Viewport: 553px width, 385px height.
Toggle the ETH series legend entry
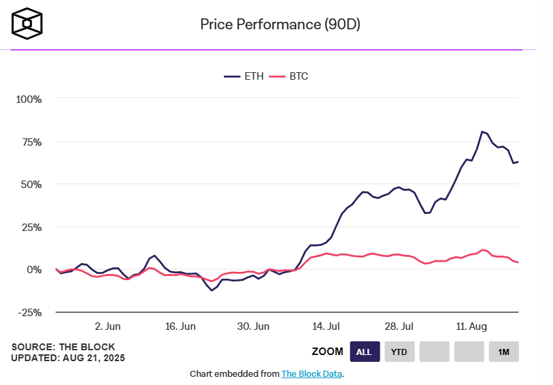click(244, 76)
